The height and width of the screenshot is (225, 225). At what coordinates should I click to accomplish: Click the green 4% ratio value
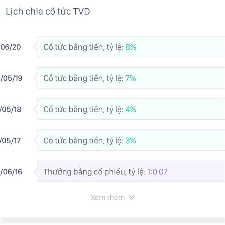pos(131,109)
